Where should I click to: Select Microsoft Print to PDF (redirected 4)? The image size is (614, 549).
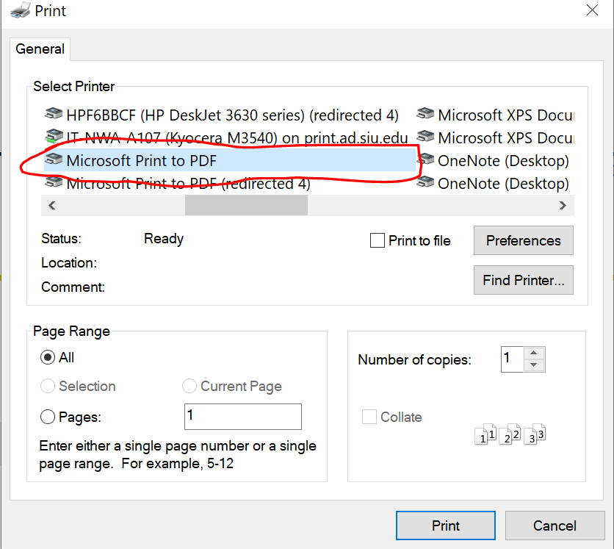click(188, 184)
